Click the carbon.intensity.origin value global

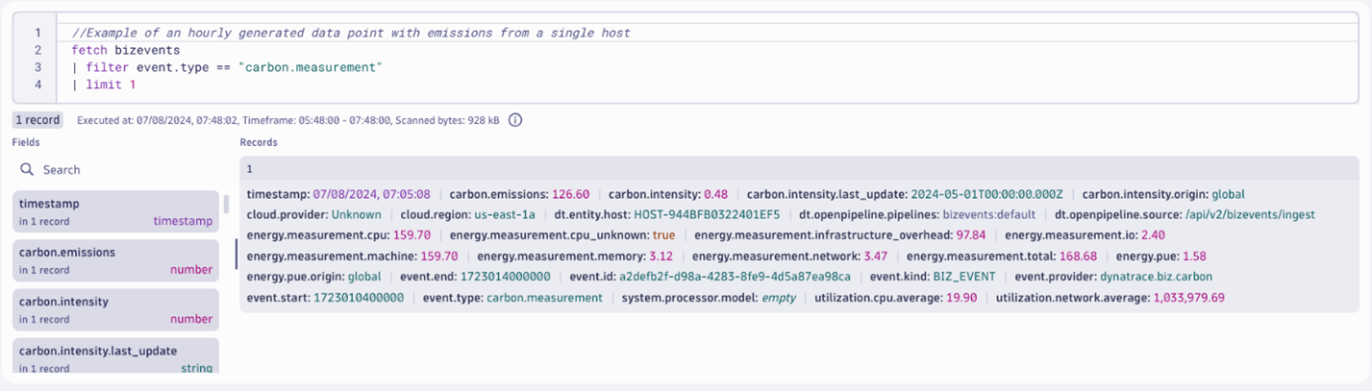pos(1228,194)
